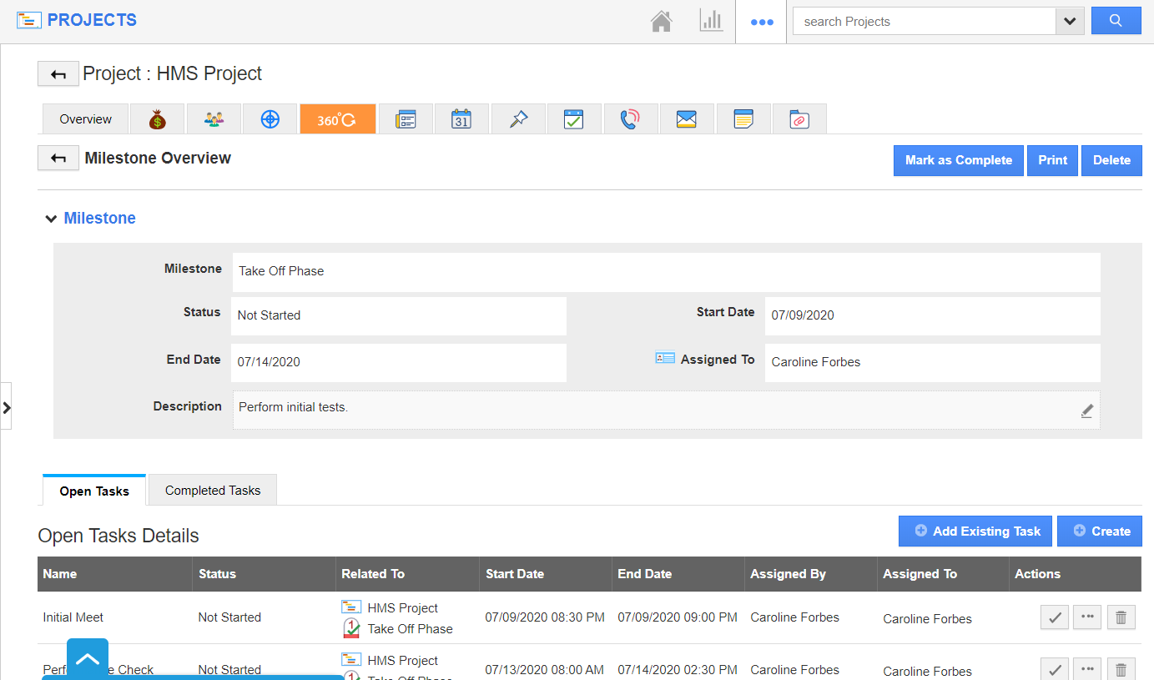Open the search Projects dropdown arrow
The image size is (1154, 680).
[x=1069, y=22]
